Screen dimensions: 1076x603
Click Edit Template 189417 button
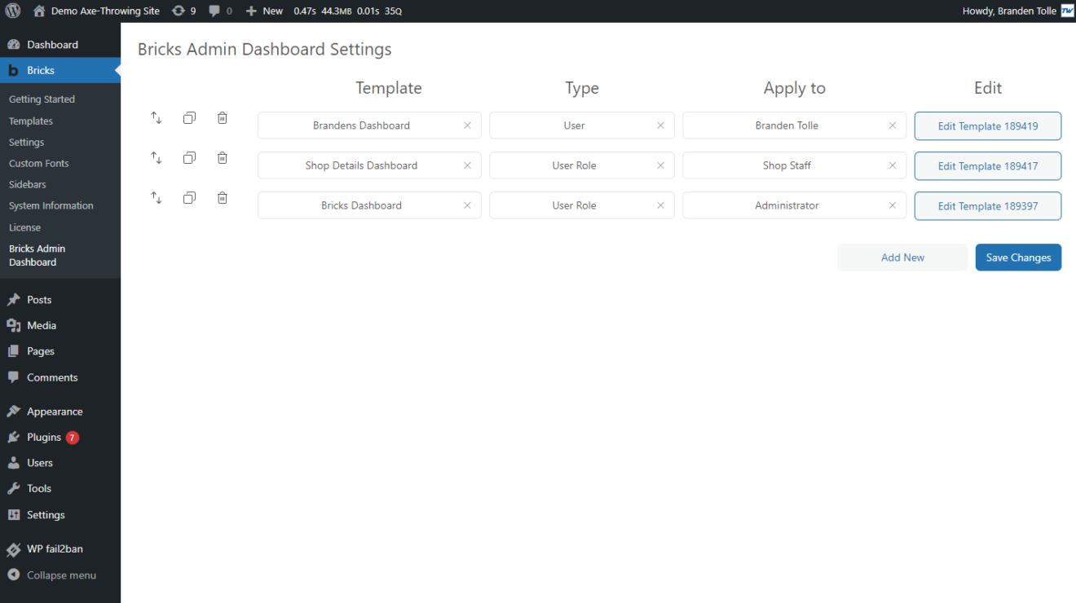[x=987, y=166]
